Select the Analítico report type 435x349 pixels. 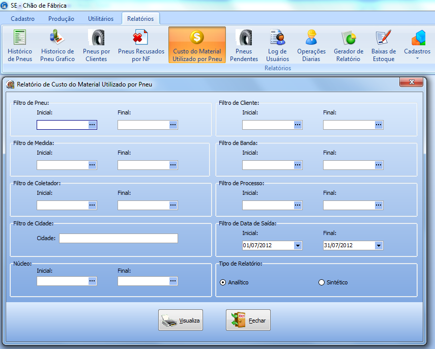tap(223, 282)
